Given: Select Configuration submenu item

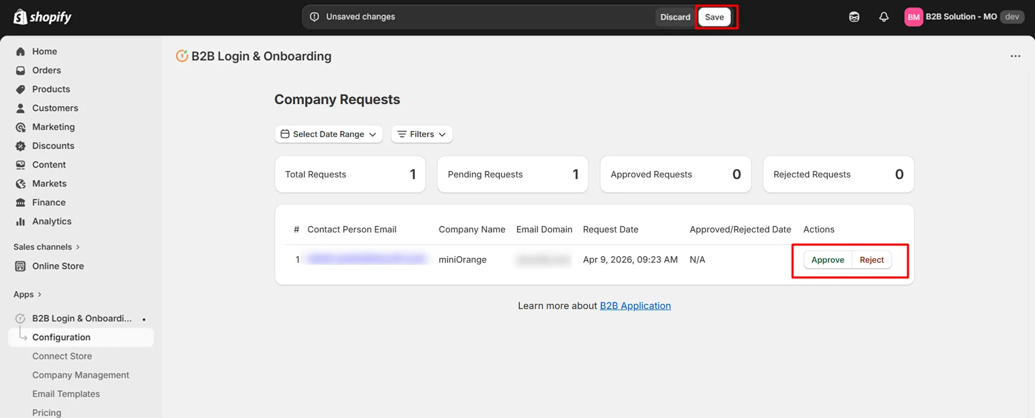Looking at the screenshot, I should coord(81,338).
